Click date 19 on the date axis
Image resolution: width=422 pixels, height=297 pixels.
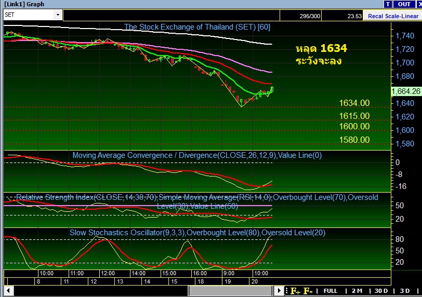pyautogui.click(x=228, y=281)
